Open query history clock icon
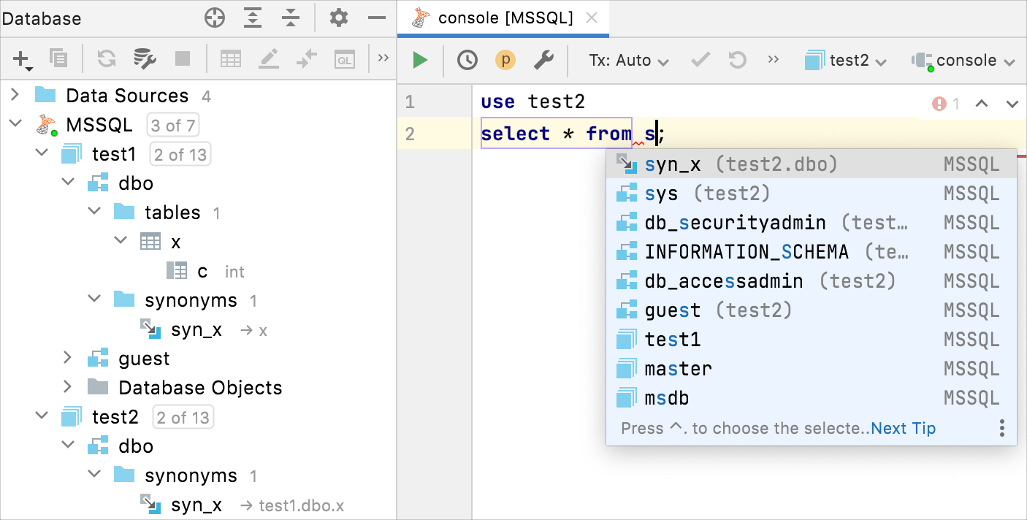 467,60
